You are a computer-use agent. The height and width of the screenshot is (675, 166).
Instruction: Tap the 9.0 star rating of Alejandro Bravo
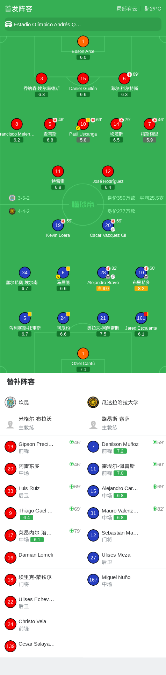(x=103, y=289)
